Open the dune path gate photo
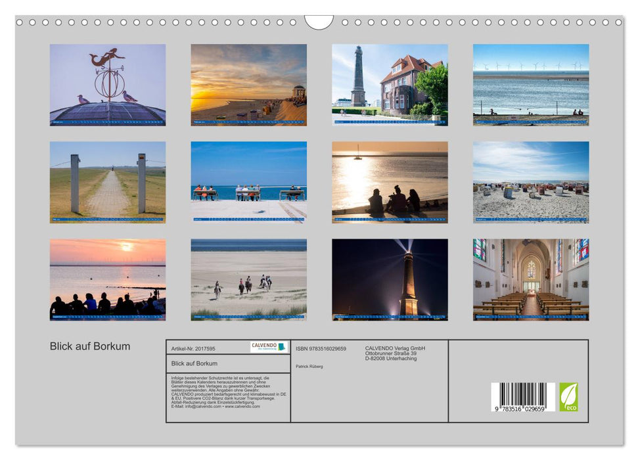Image resolution: width=638 pixels, height=460 pixels. [x=105, y=181]
